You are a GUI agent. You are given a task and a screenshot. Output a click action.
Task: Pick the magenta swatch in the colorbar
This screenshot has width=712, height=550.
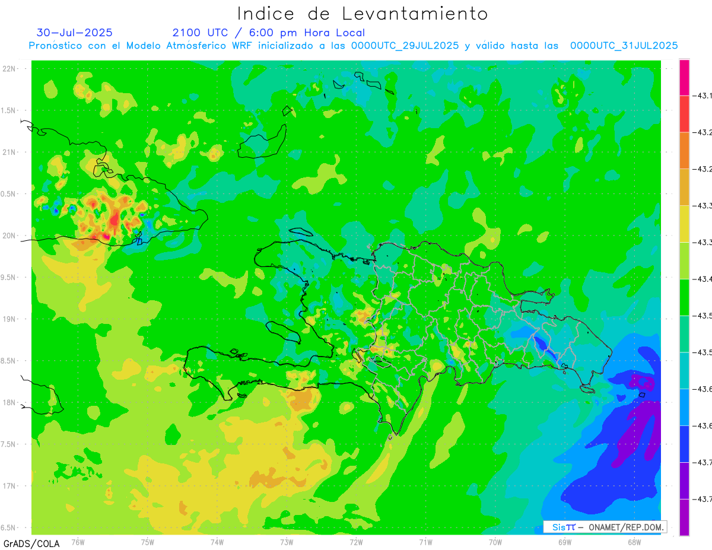click(684, 78)
